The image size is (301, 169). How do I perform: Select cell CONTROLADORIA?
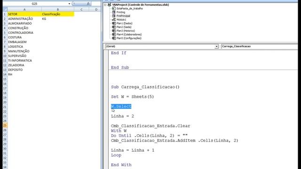click(x=24, y=32)
